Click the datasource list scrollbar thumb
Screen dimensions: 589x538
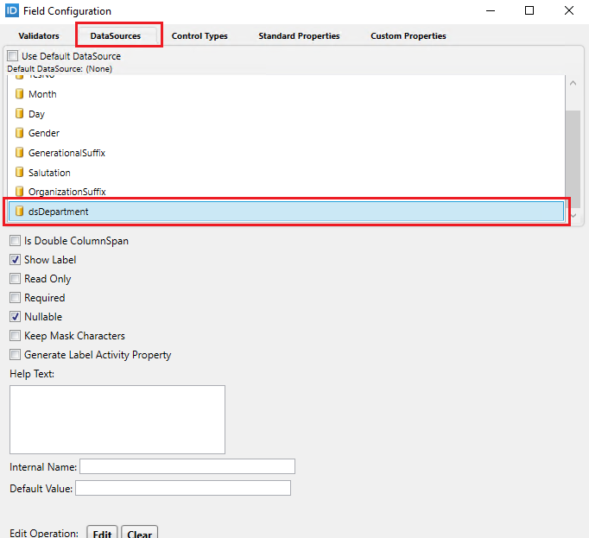tap(573, 159)
